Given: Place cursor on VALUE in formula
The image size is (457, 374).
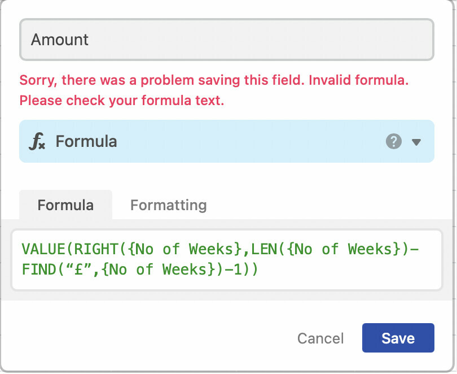Looking at the screenshot, I should (43, 249).
